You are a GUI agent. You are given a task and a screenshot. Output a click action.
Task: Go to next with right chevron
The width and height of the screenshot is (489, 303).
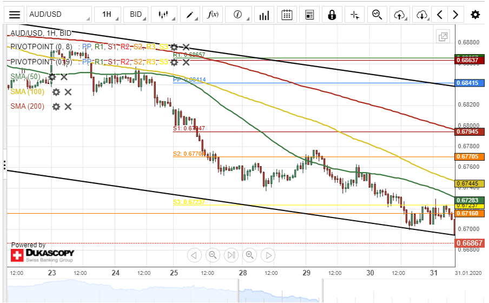(455, 15)
